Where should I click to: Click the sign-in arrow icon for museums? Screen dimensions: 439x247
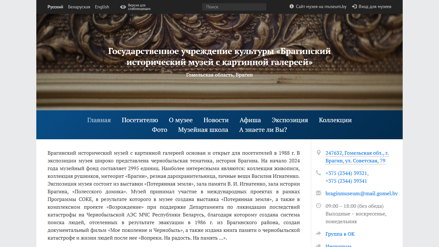tap(354, 6)
